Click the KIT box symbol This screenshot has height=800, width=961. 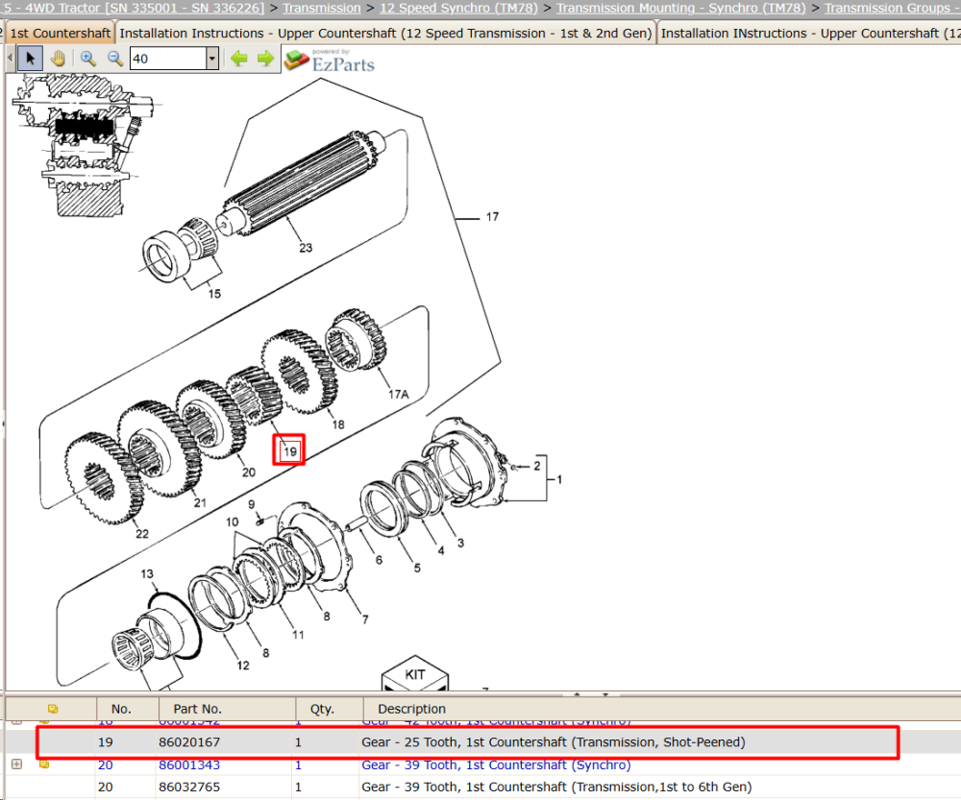click(415, 674)
